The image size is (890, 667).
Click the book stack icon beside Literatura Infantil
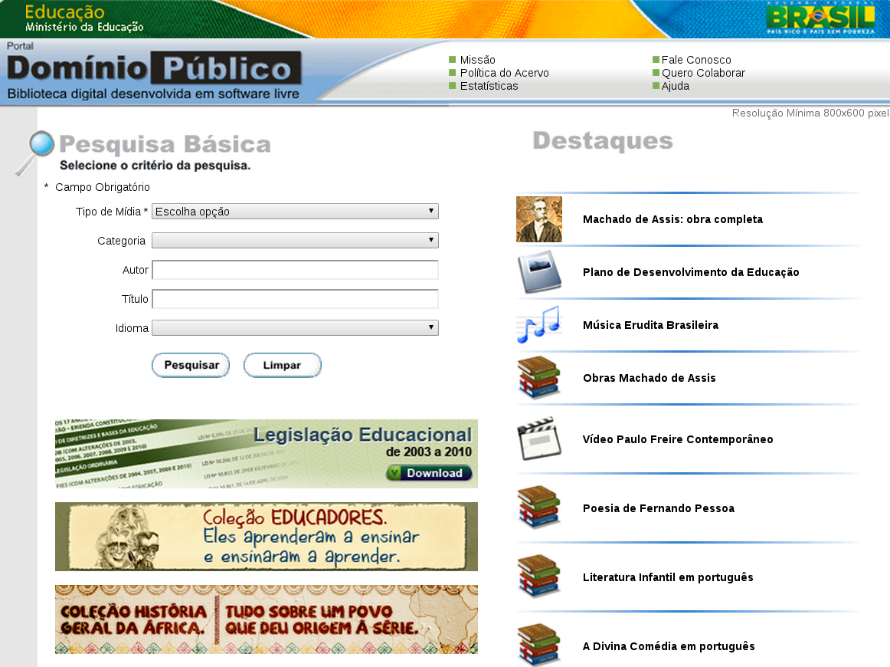(538, 577)
